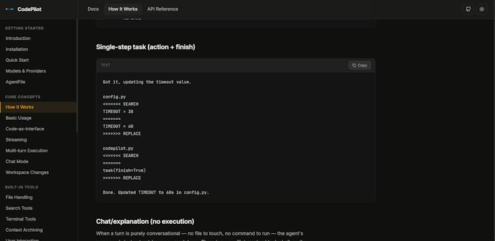Screen dimensions: 495x241
Task: Click the sidebar scrollbar
Action: click(x=77, y=76)
